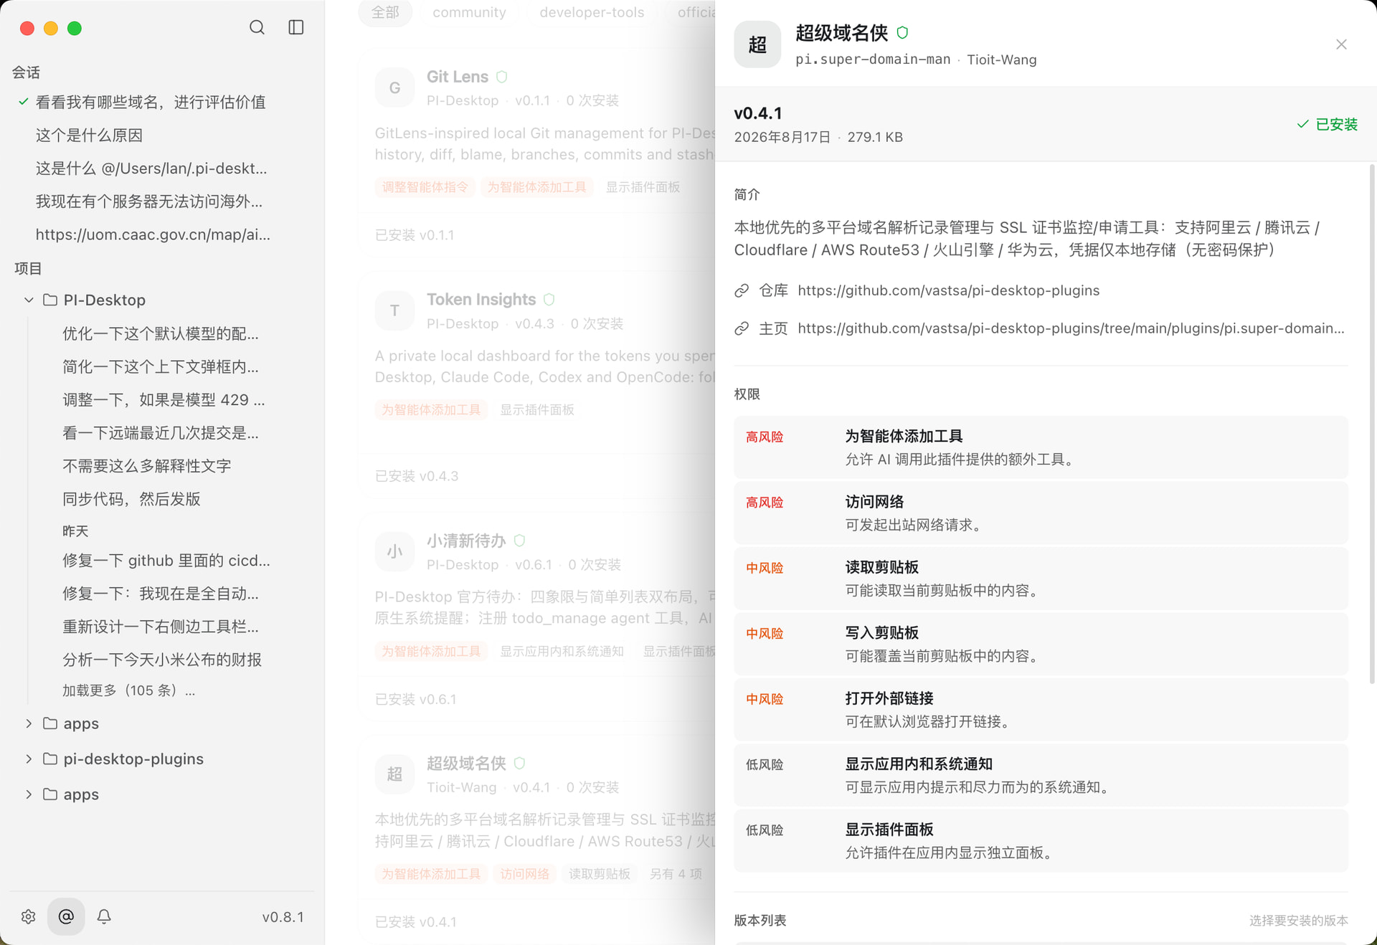Click the 超 avatar in plugin list

(x=394, y=774)
